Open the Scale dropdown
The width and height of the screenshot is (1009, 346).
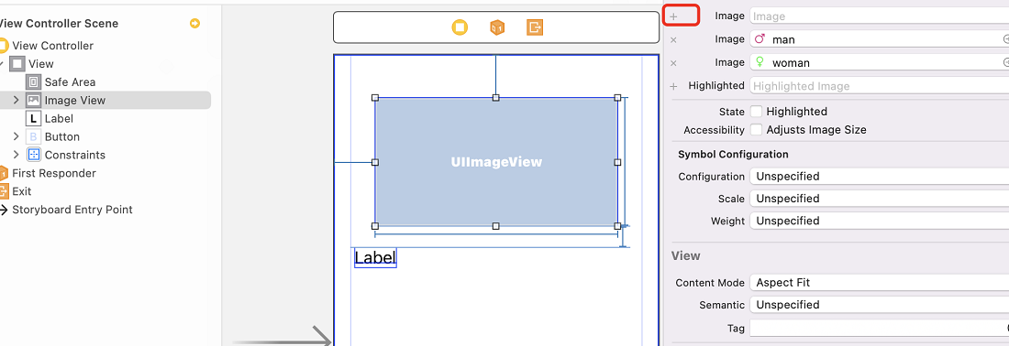[879, 199]
